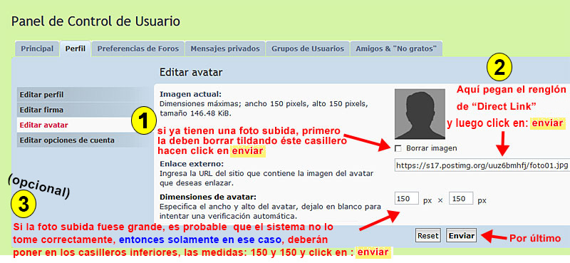Screen dimensions: 570x263
Task: Focus the avatar height field
Action: coord(461,199)
